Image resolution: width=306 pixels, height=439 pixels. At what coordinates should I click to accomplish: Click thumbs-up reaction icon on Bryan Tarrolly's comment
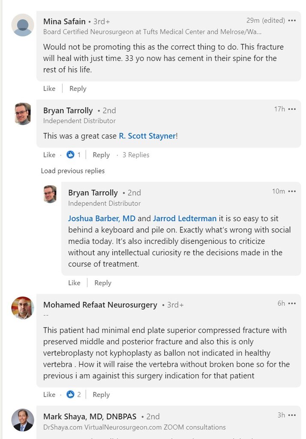coord(71,155)
